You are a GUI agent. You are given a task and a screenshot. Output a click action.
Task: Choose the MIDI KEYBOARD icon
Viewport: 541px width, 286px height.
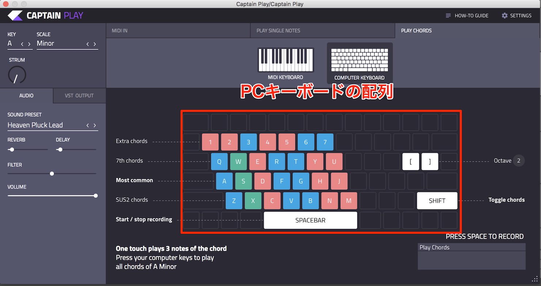point(285,64)
